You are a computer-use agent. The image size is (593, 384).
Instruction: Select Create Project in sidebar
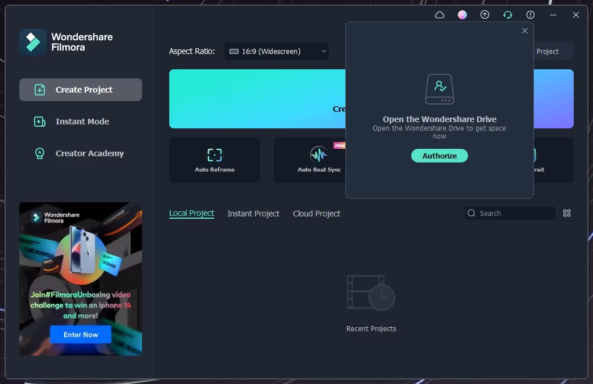(x=81, y=90)
